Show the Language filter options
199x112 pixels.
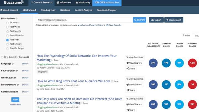[x=25, y=64]
